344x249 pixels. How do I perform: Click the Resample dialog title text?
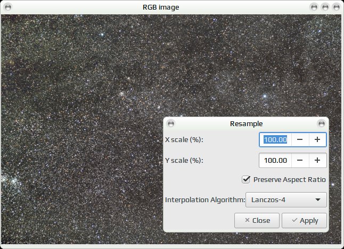(x=246, y=123)
